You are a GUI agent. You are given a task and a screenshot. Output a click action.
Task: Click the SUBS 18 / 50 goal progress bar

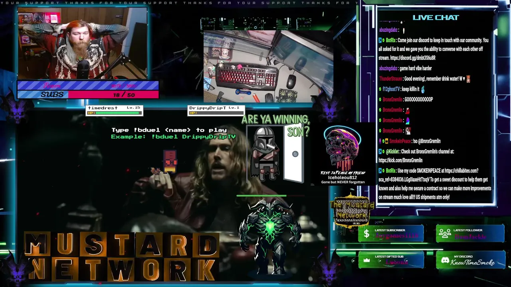pyautogui.click(x=88, y=94)
